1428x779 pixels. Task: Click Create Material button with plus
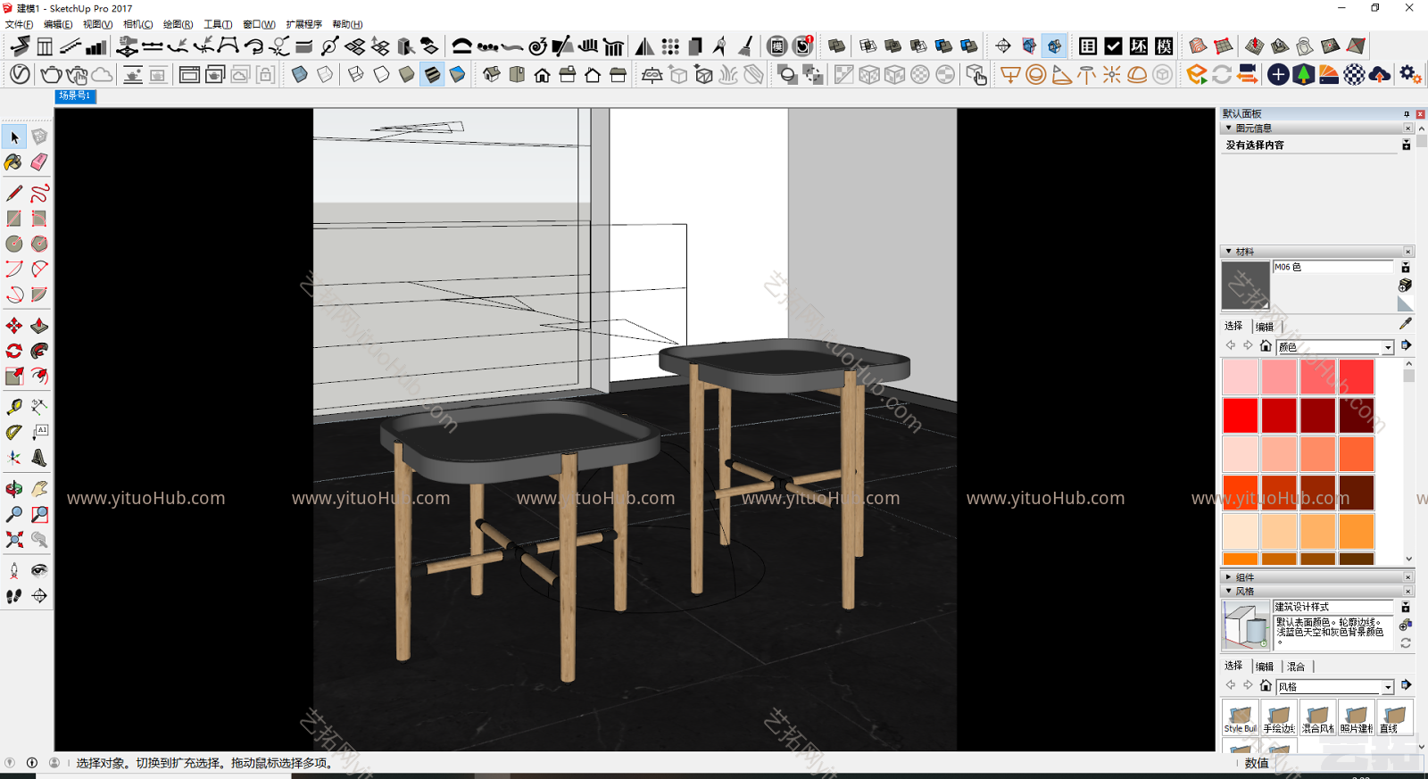pyautogui.click(x=1405, y=286)
